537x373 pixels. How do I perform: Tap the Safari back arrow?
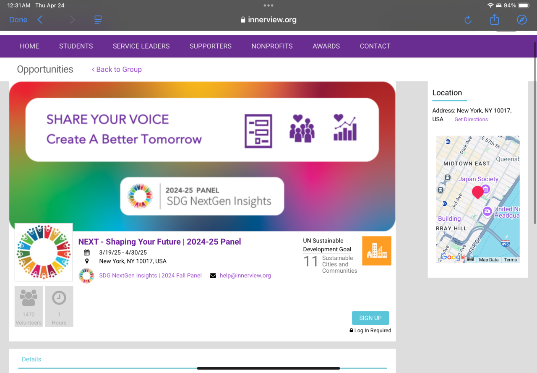[40, 20]
